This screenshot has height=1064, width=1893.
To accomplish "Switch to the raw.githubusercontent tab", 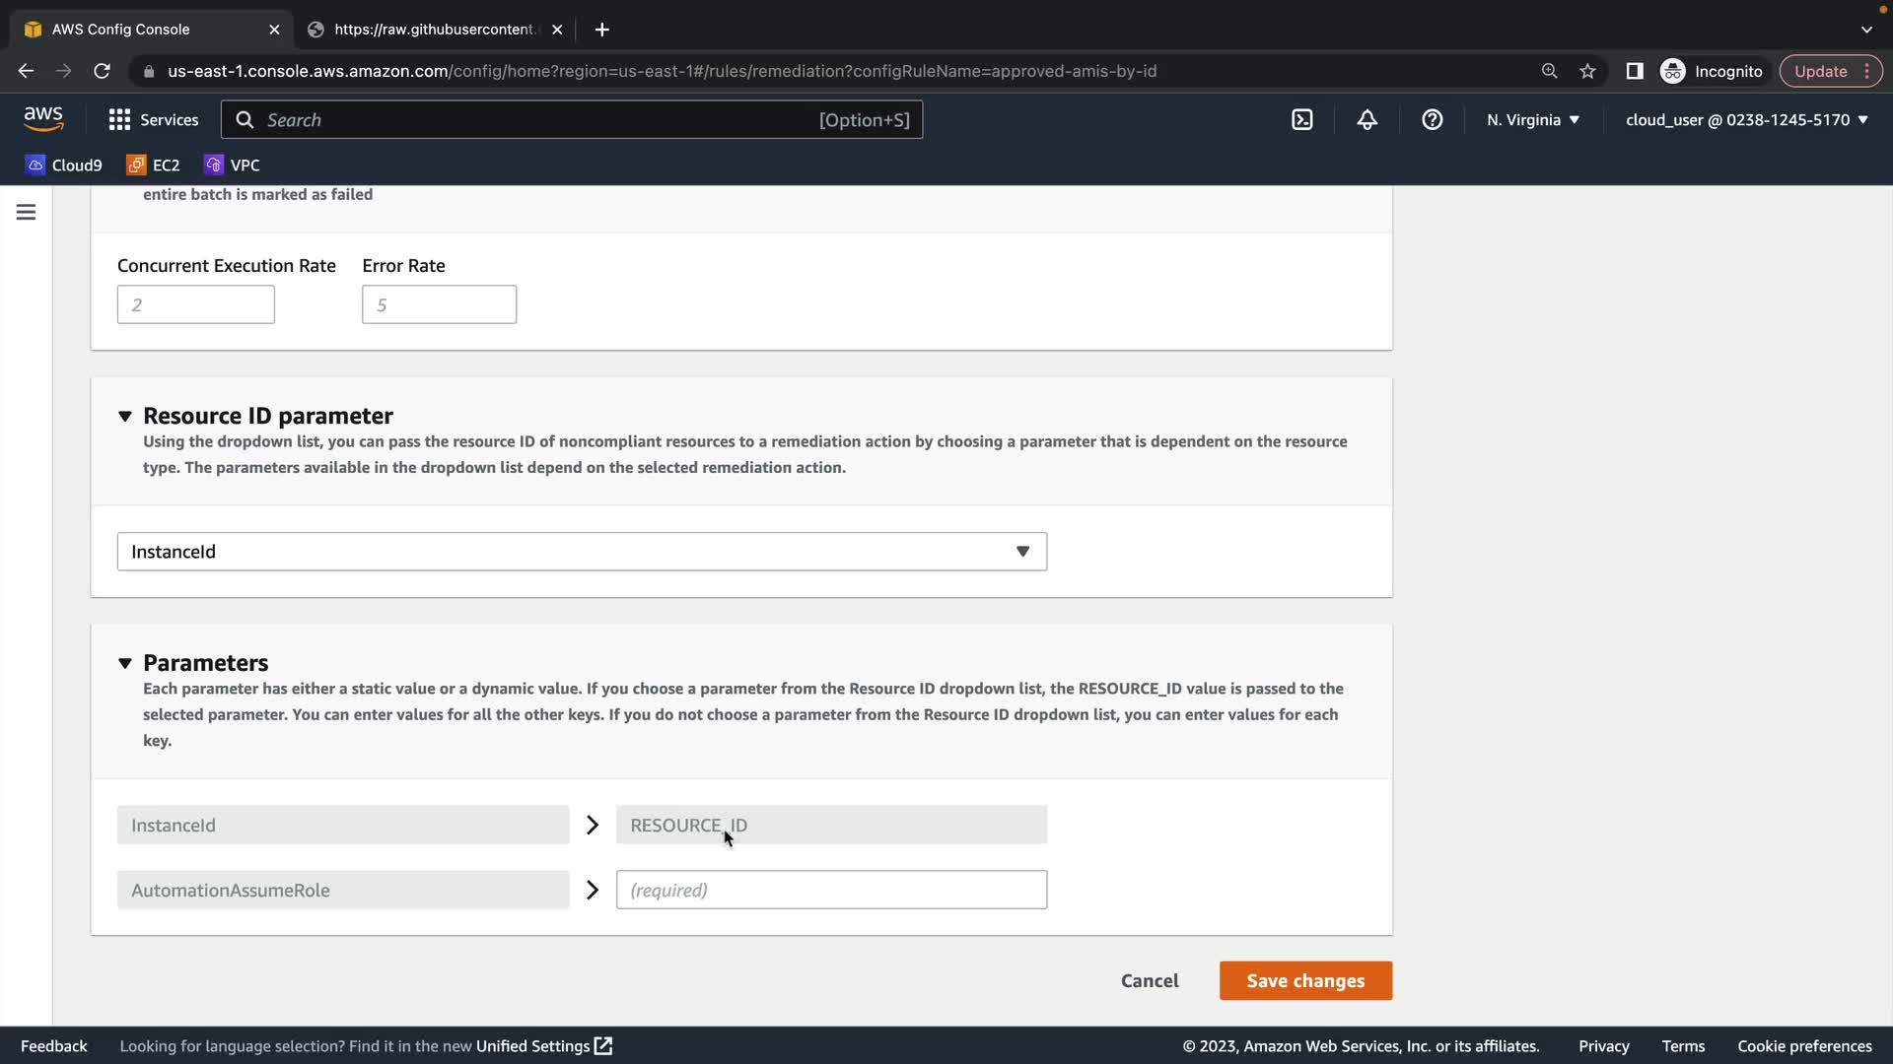I will click(434, 30).
